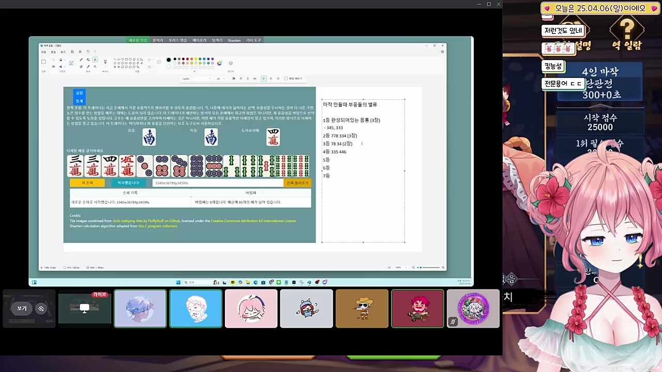Click the search box in shared Windows taskbar
Image resolution: width=662 pixels, height=372 pixels.
[x=199, y=282]
